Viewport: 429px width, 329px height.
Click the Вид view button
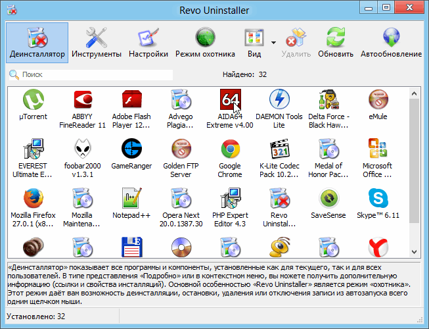tap(254, 43)
